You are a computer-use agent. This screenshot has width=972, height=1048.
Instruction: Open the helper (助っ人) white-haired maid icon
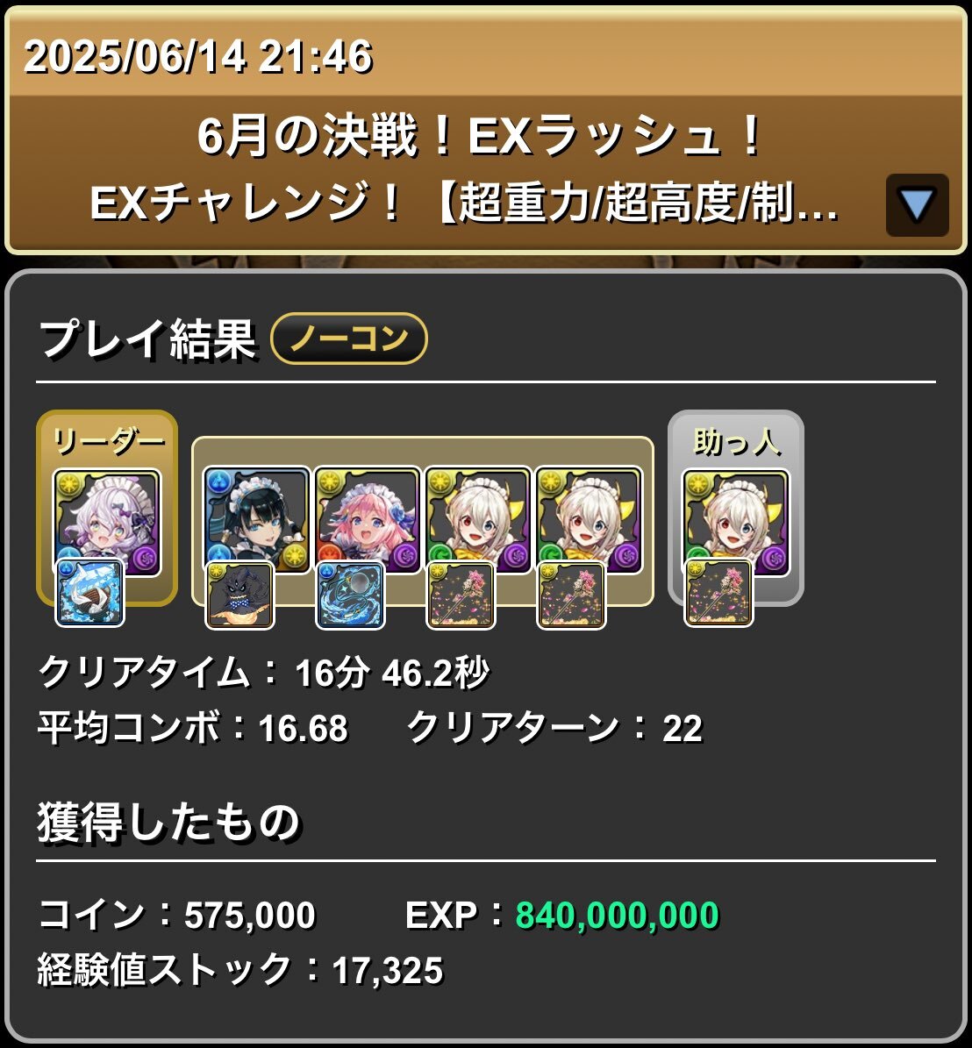pyautogui.click(x=735, y=523)
